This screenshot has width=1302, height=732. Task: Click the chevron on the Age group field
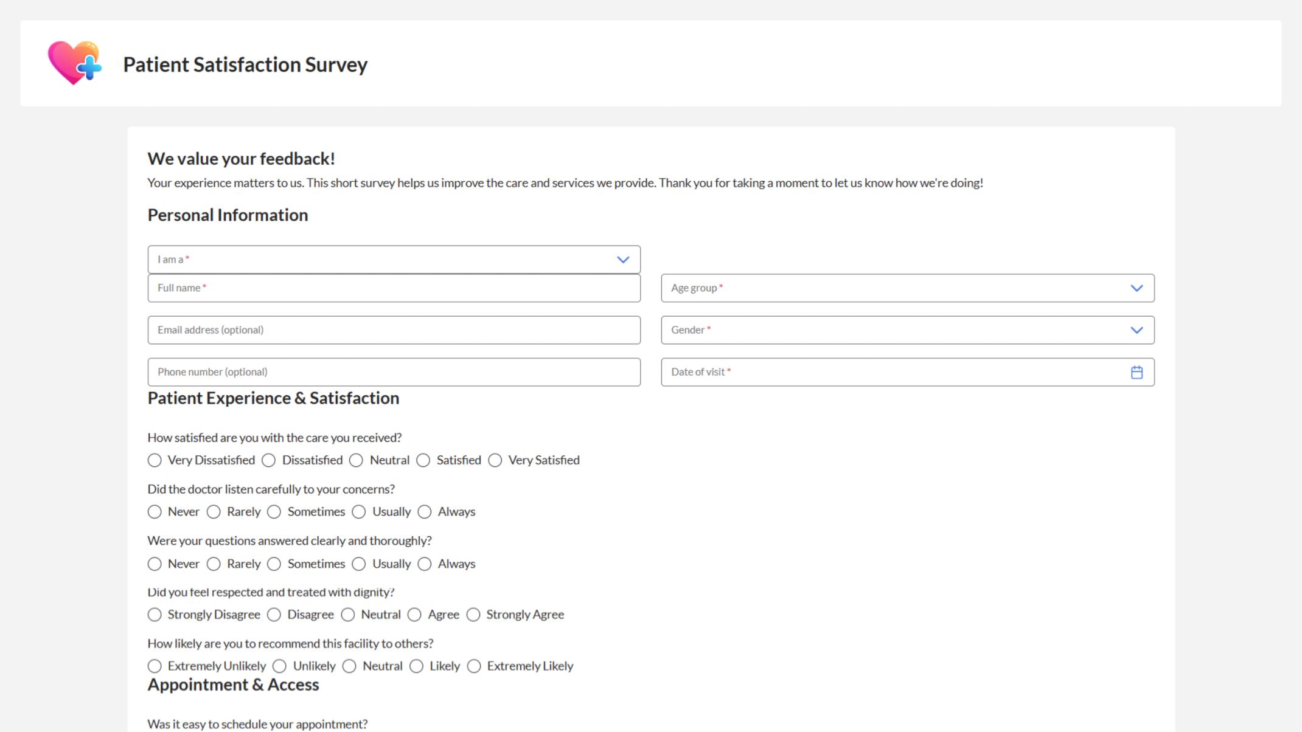[x=1136, y=288]
